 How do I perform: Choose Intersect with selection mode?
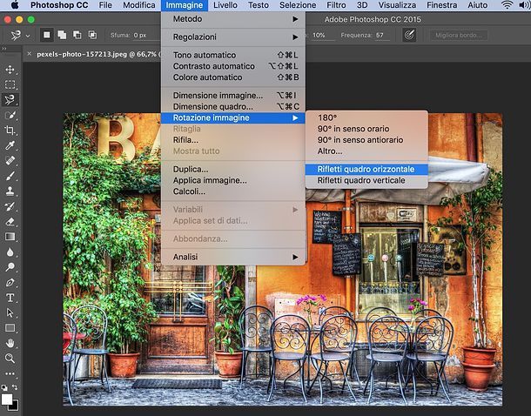click(x=92, y=35)
